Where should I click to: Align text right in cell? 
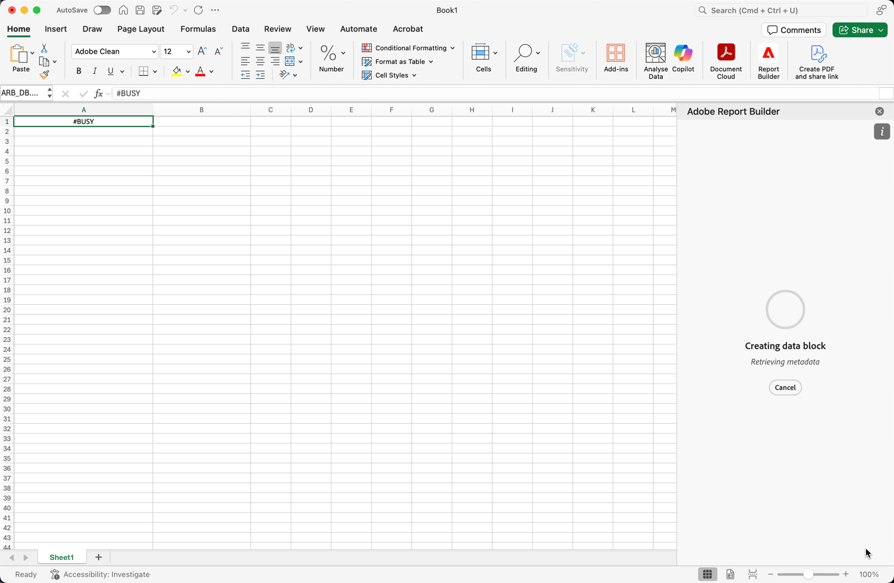click(x=275, y=61)
